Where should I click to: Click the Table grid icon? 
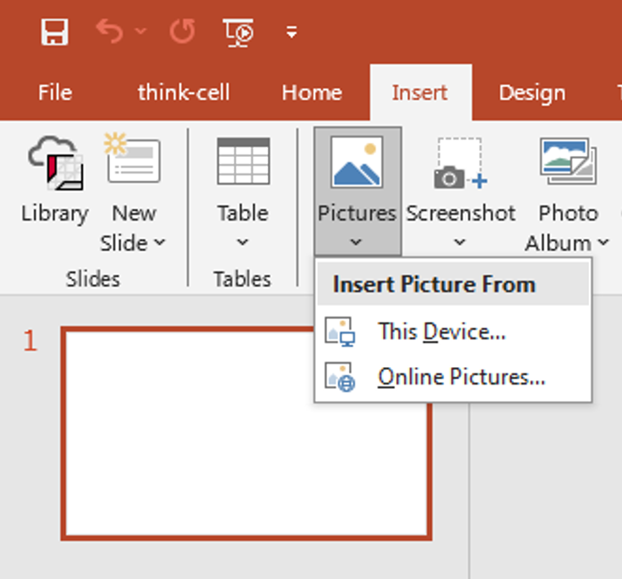pyautogui.click(x=243, y=160)
